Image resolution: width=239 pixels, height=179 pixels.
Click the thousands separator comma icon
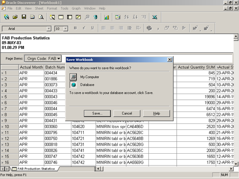pyautogui.click(x=158, y=28)
